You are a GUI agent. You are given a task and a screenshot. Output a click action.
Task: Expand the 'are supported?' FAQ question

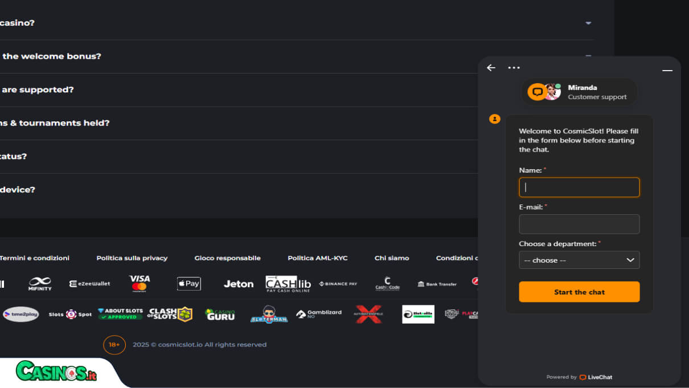point(239,90)
